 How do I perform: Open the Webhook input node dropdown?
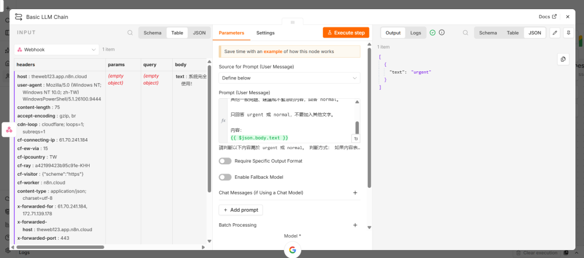[56, 49]
